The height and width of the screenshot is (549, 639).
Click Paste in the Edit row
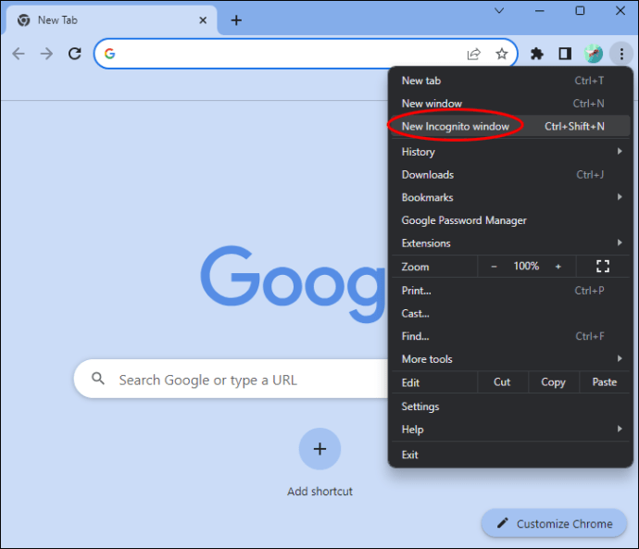[x=605, y=382]
